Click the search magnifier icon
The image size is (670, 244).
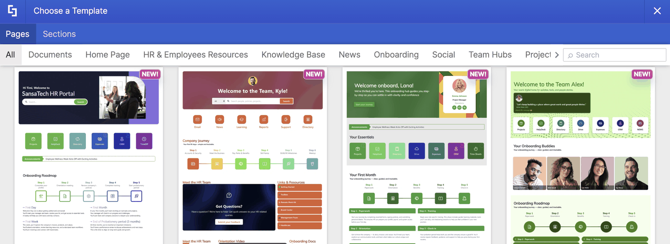click(570, 55)
